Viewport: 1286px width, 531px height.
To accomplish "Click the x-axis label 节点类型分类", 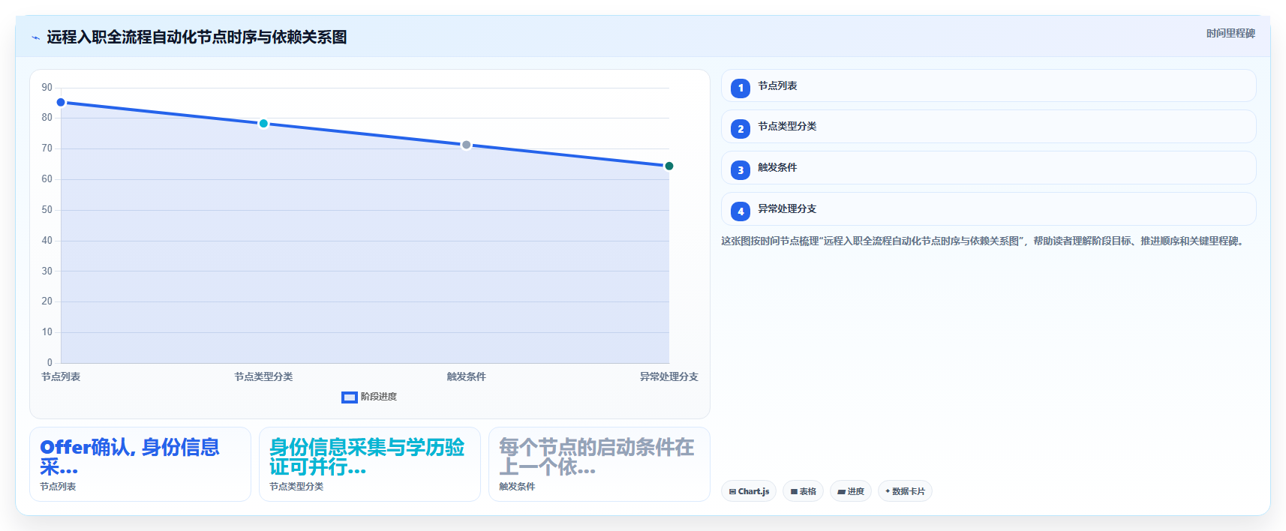I will click(x=263, y=376).
